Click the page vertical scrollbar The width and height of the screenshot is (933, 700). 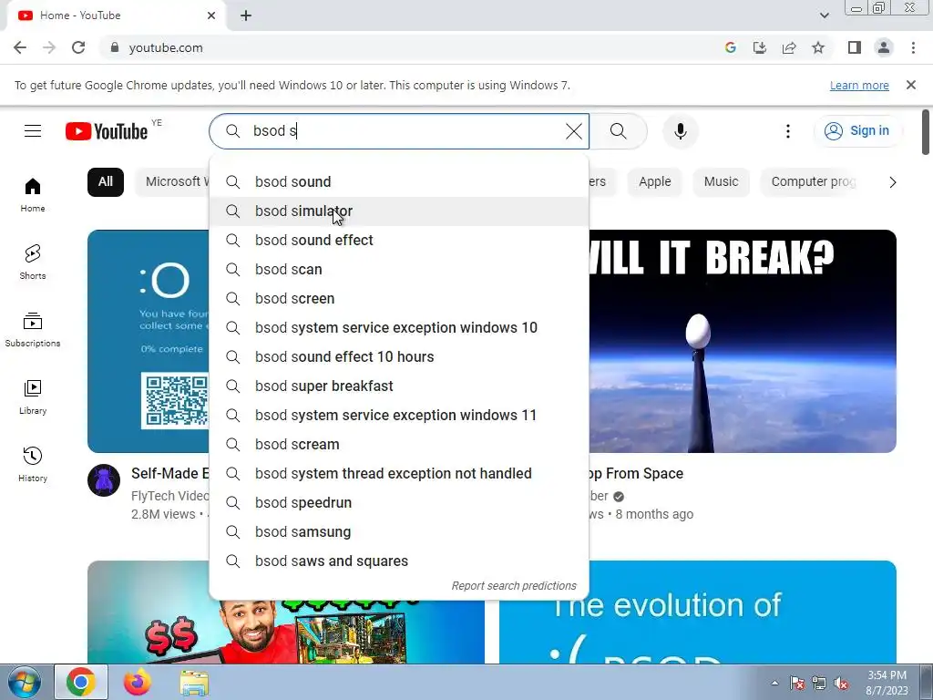(926, 131)
